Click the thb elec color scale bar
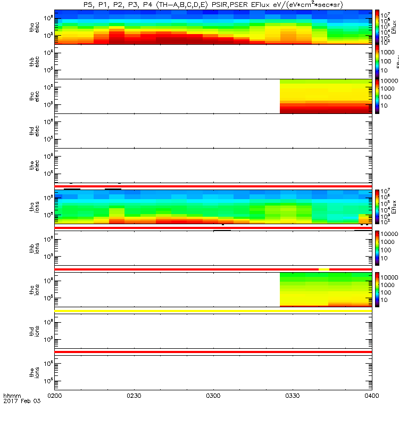Screen dimensions: 399x426 pos(377,62)
